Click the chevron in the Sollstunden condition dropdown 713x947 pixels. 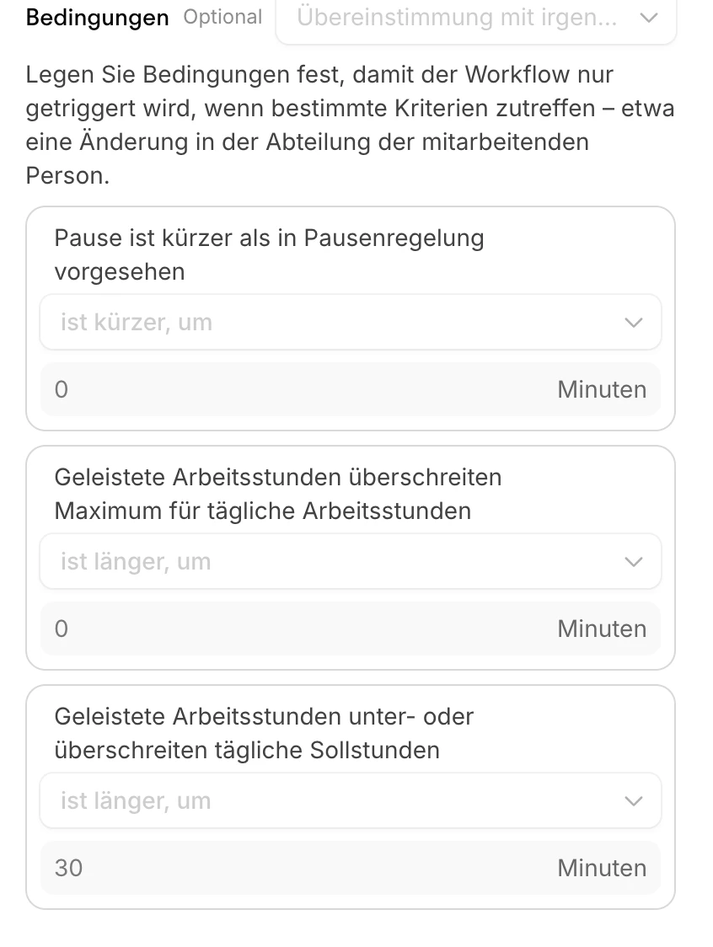[634, 800]
